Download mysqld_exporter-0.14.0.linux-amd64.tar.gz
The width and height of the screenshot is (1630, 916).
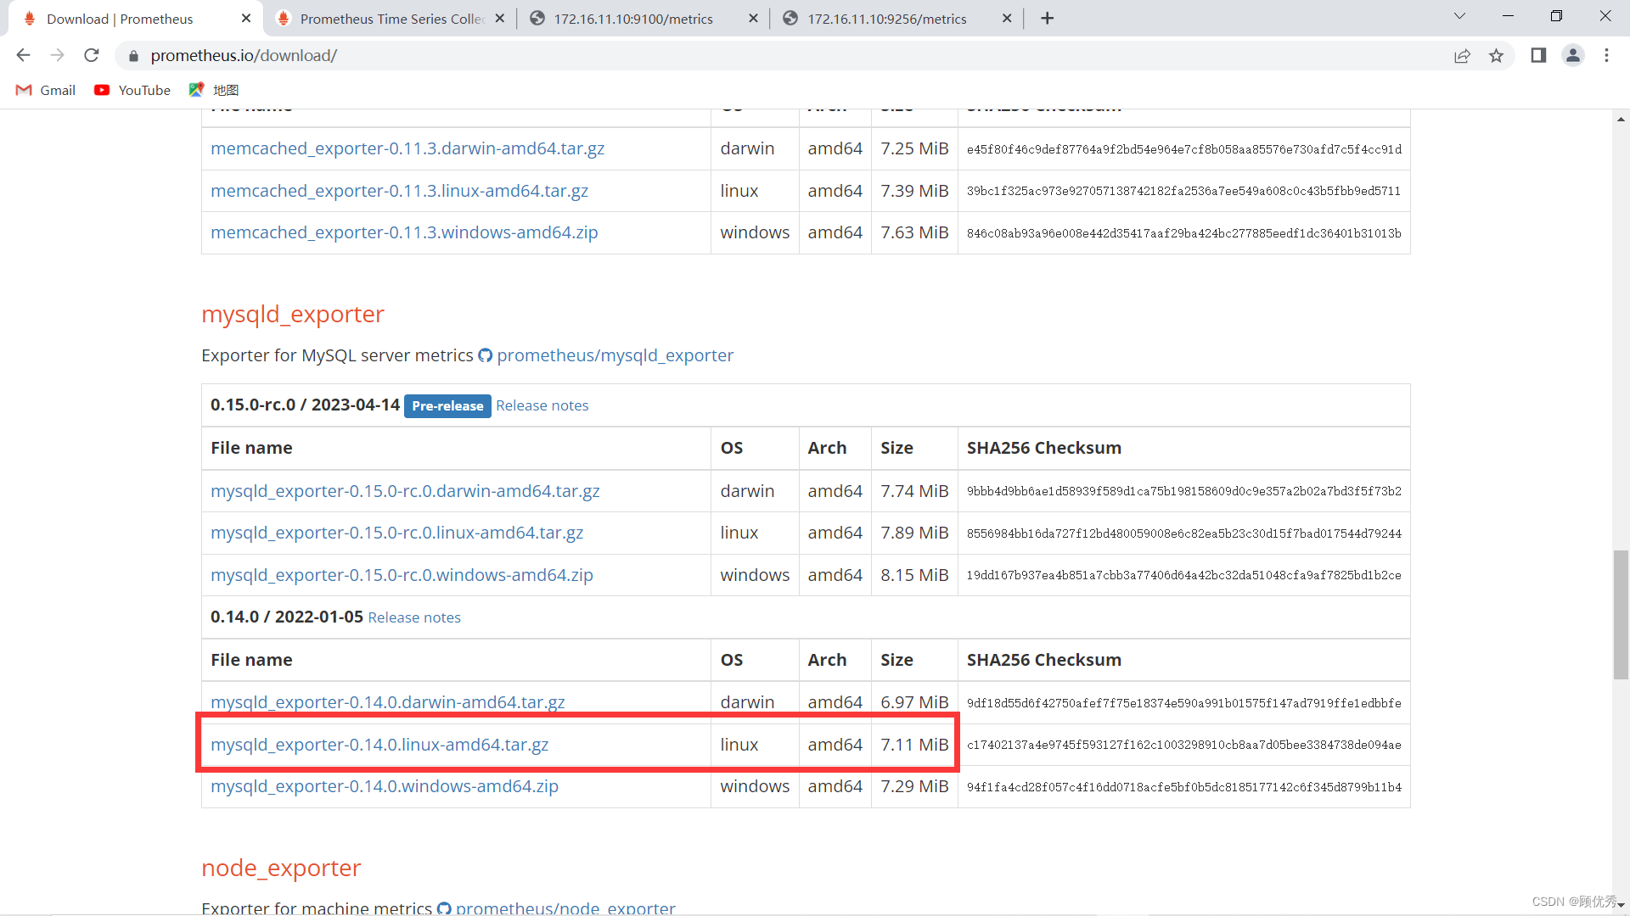coord(379,745)
